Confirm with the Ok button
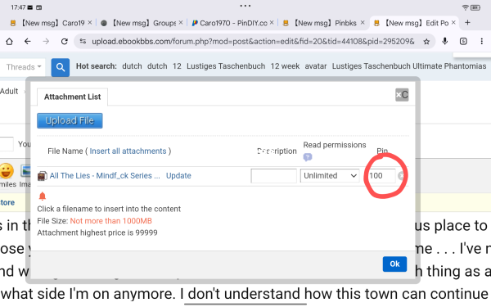This screenshot has width=491, height=307. click(x=394, y=264)
